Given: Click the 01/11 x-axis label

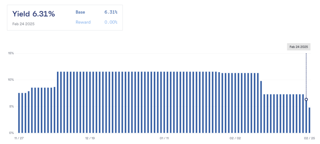Looking at the screenshot, I should (164, 138).
